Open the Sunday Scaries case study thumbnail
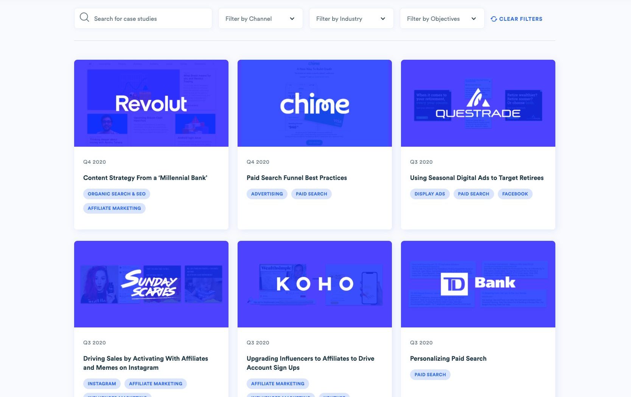631x397 pixels. pyautogui.click(x=151, y=284)
